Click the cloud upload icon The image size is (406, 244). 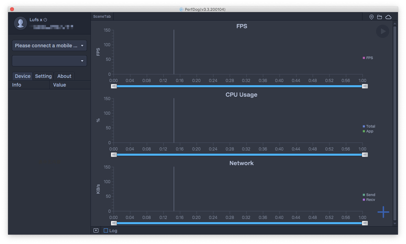pyautogui.click(x=388, y=17)
